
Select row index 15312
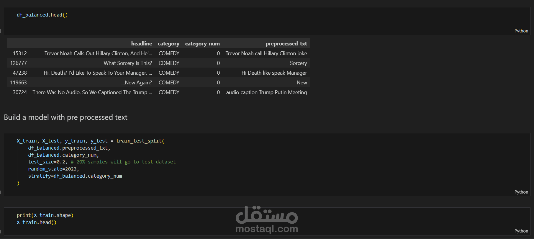pos(20,53)
